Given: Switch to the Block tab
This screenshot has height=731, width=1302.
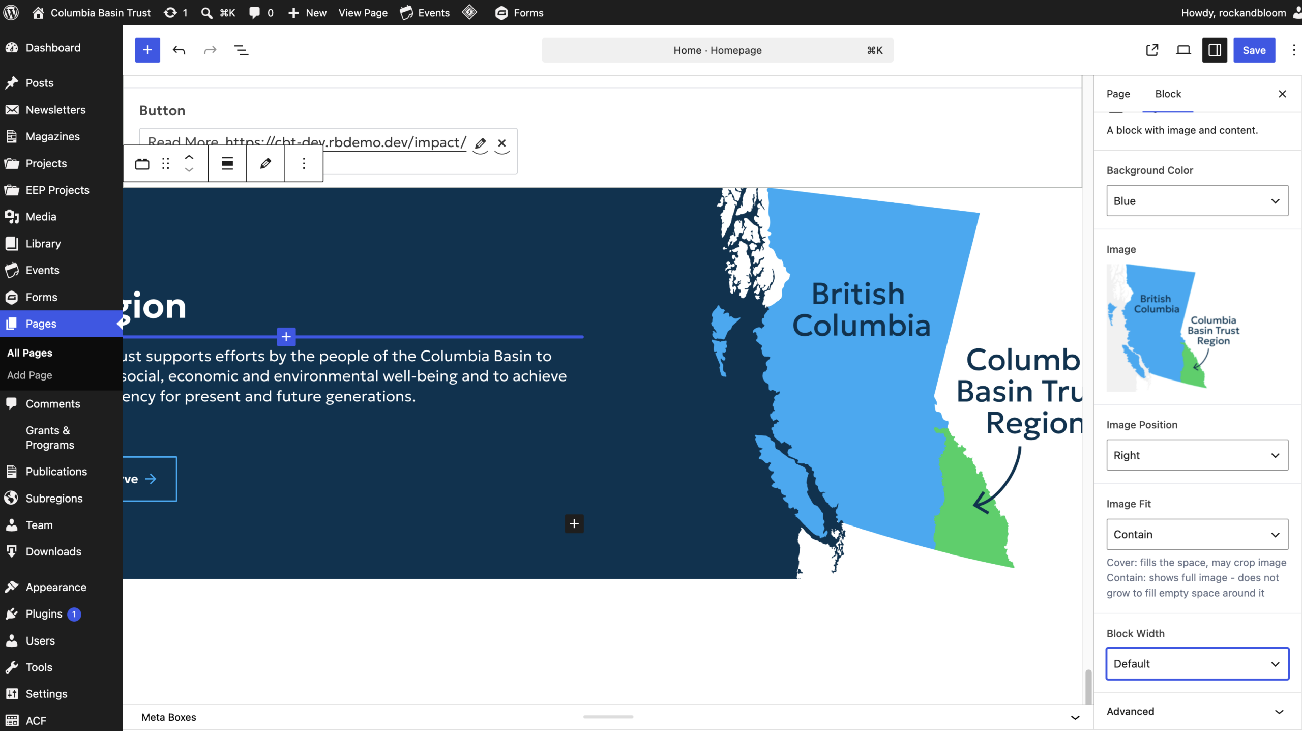Looking at the screenshot, I should point(1168,94).
